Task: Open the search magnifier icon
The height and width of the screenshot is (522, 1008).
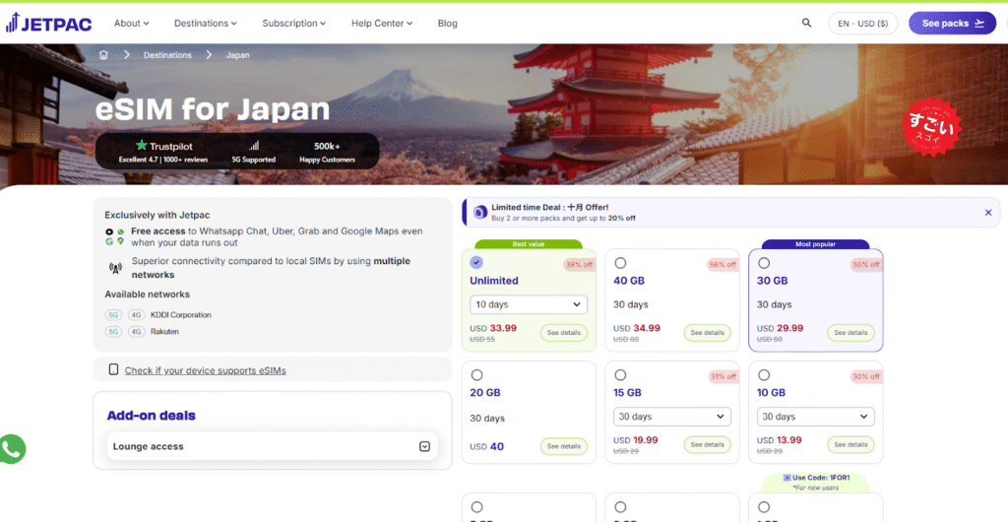Action: coord(807,23)
